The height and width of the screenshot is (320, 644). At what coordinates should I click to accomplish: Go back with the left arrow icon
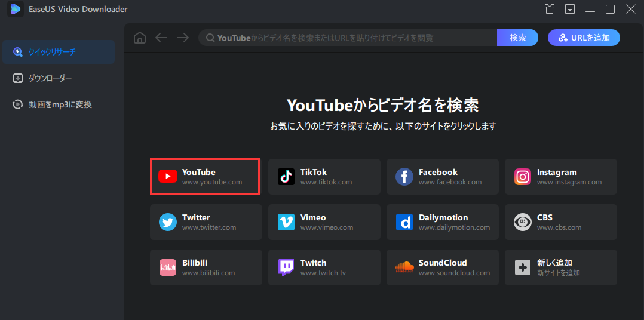pyautogui.click(x=161, y=38)
